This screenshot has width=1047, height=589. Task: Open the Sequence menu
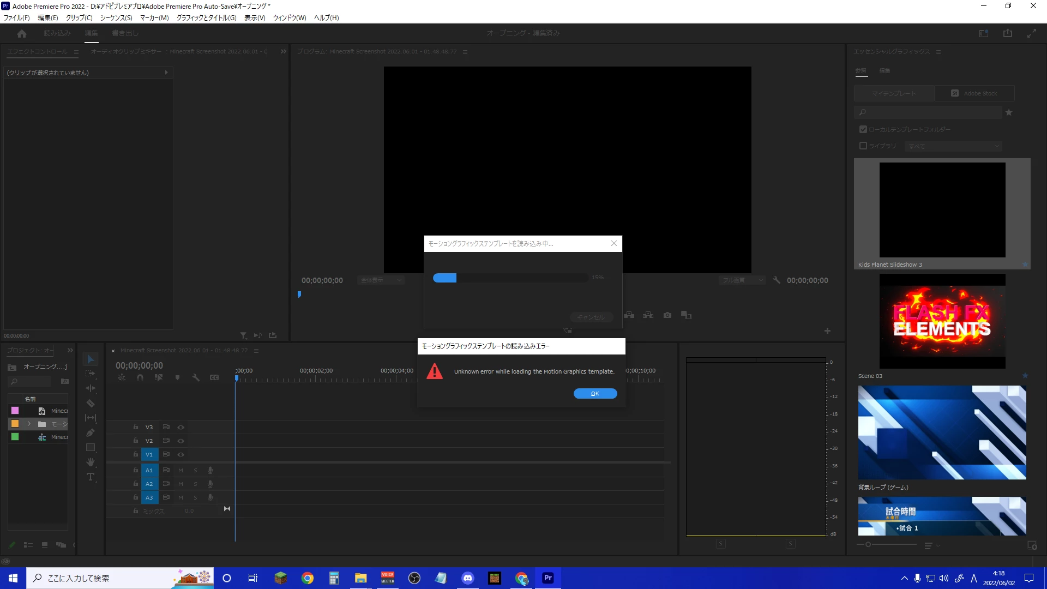coord(116,18)
